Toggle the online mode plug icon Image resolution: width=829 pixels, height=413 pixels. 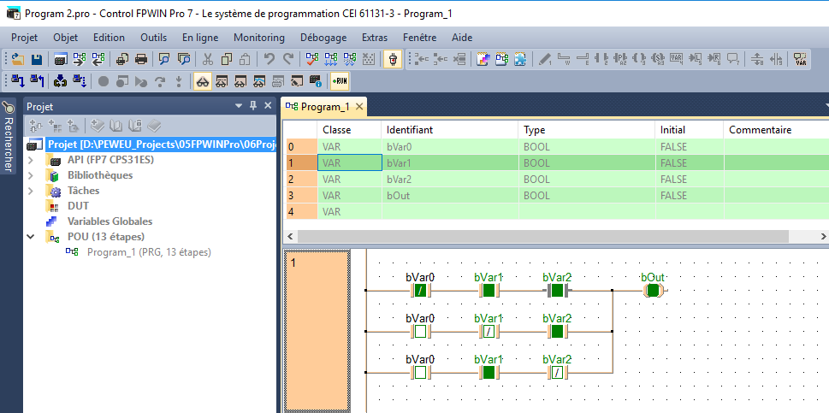point(393,60)
